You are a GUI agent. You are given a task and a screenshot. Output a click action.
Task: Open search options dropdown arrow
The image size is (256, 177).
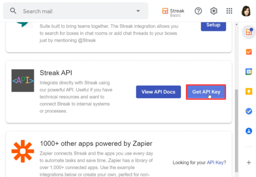pos(138,11)
